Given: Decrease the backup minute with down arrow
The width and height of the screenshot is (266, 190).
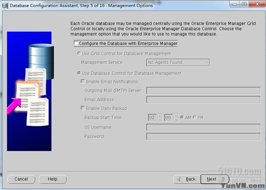Looking at the screenshot, I should tap(176, 119).
